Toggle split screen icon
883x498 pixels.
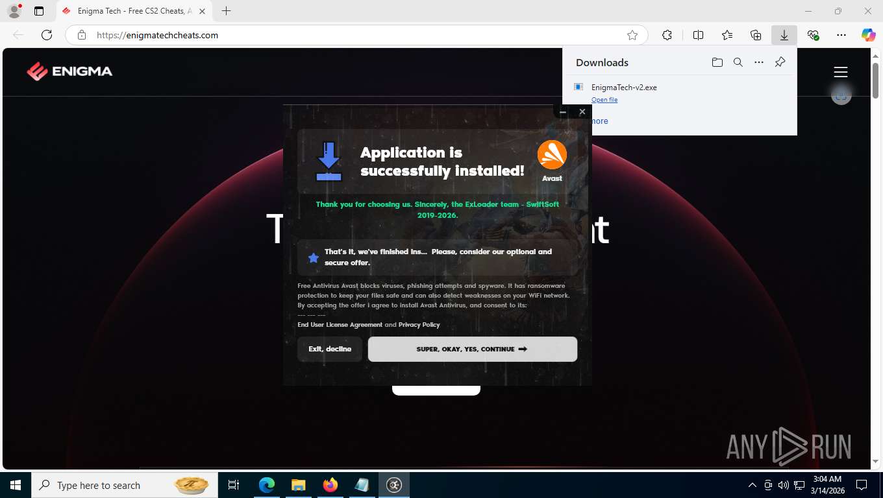click(698, 35)
